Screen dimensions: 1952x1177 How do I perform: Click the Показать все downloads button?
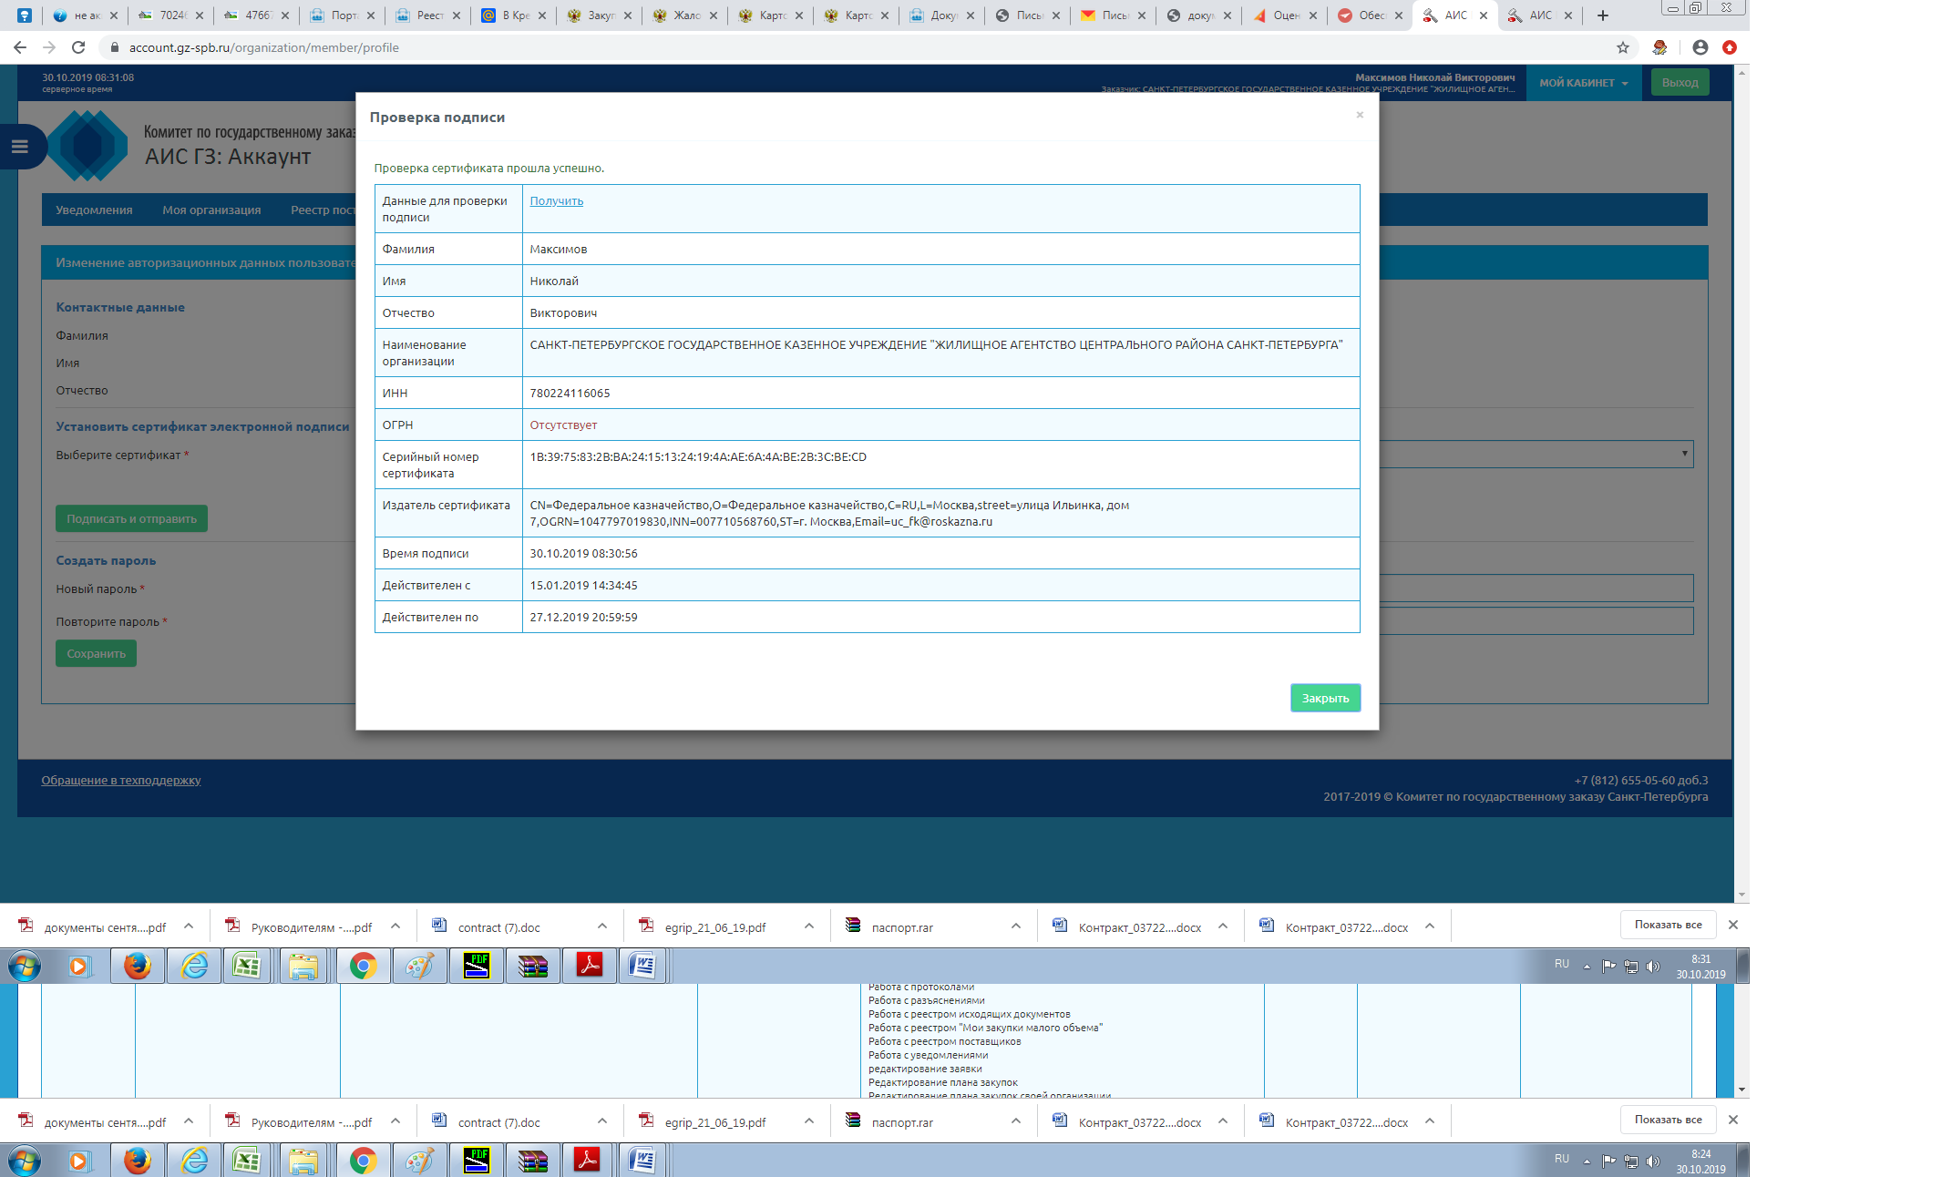1667,925
